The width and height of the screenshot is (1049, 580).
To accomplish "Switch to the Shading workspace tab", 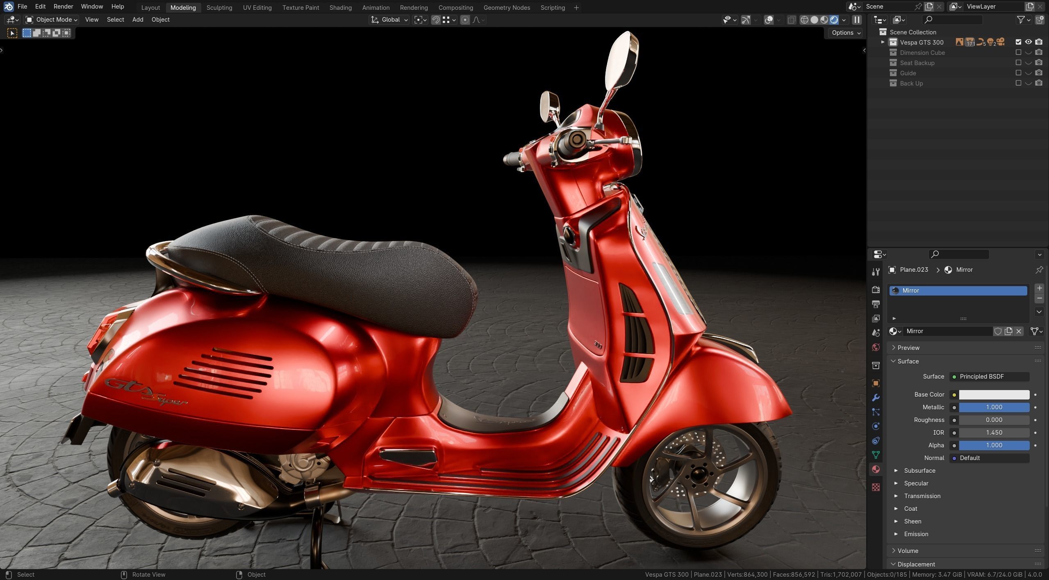I will [x=340, y=7].
